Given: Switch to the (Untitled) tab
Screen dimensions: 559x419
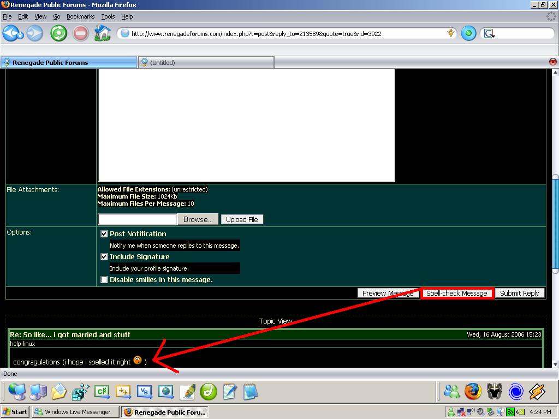Looking at the screenshot, I should click(206, 63).
